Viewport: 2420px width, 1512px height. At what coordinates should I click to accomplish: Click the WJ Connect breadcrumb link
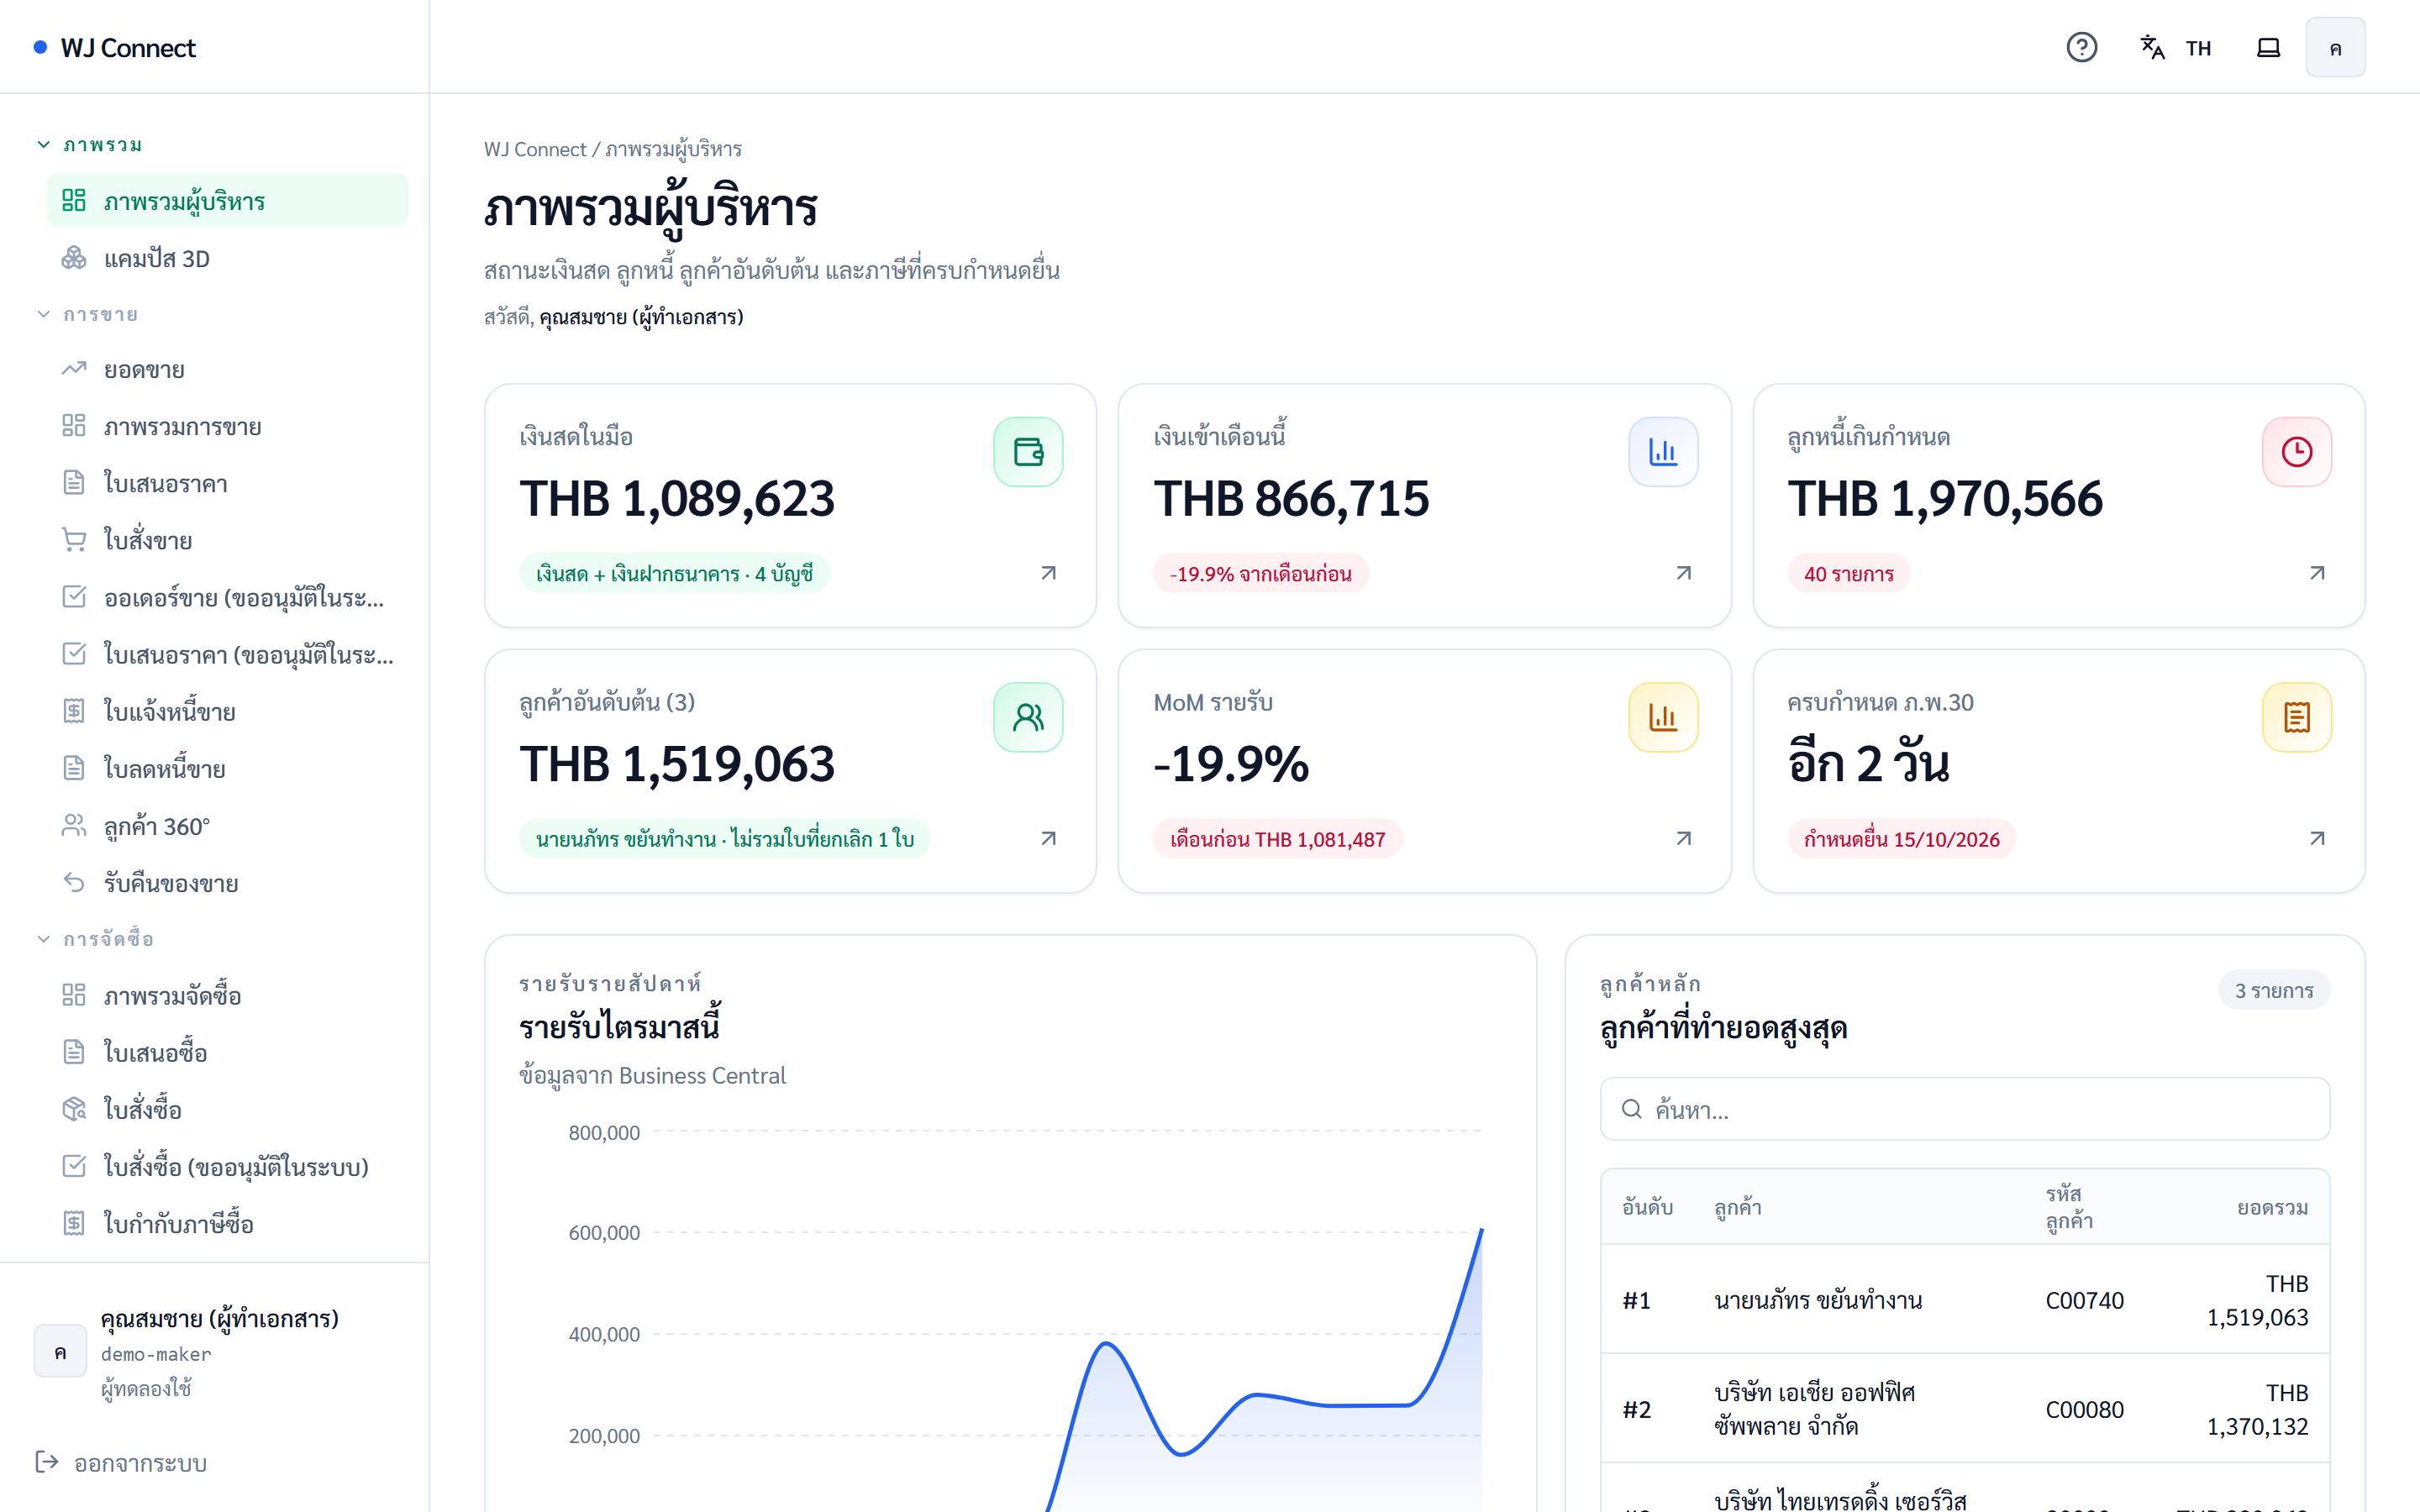click(535, 149)
